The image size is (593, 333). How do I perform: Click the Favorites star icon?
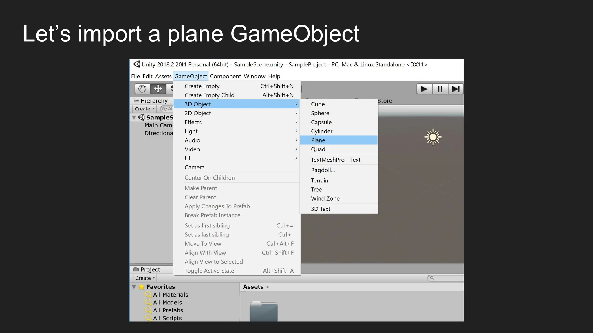click(x=142, y=287)
